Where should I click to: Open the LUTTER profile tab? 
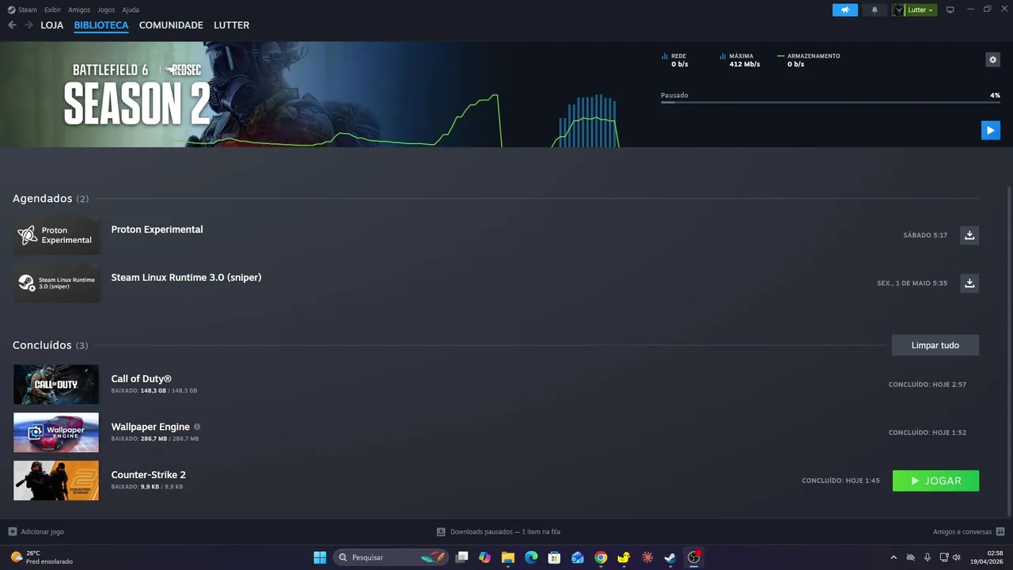[x=231, y=25]
